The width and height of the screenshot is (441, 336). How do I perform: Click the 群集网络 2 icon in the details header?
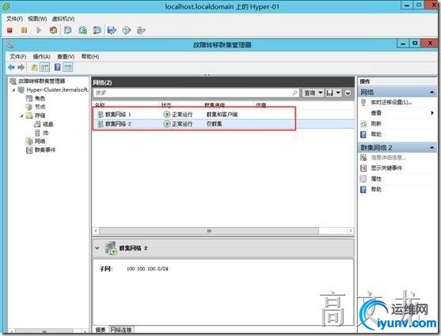[x=110, y=247]
